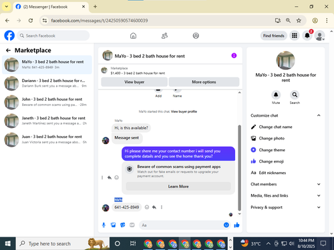
Task: Click the Windows taskbar search box
Action: pyautogui.click(x=63, y=243)
